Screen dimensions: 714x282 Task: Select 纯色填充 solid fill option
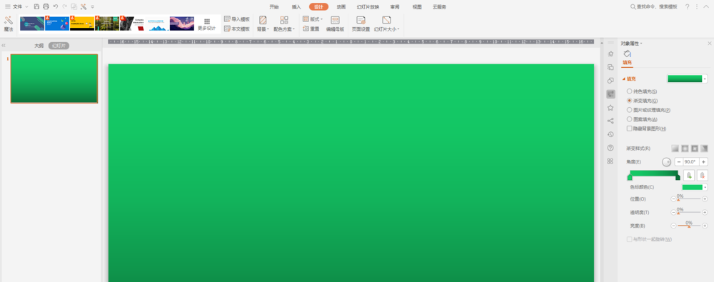[x=642, y=91]
